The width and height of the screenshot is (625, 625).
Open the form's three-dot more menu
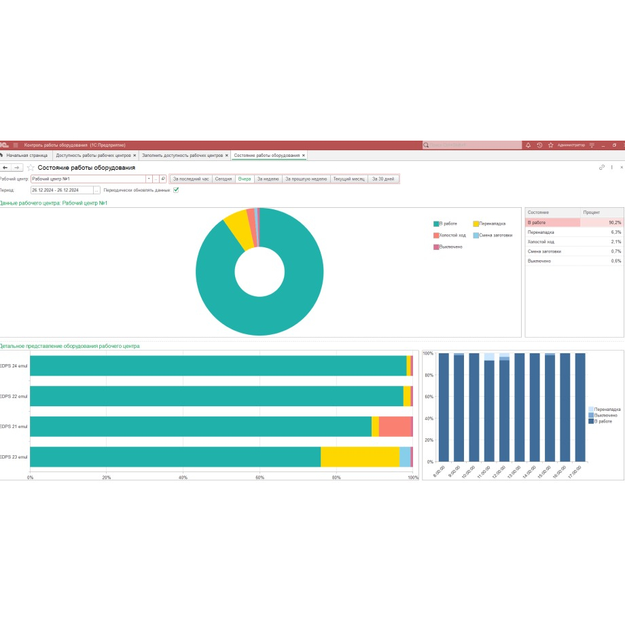pos(611,168)
